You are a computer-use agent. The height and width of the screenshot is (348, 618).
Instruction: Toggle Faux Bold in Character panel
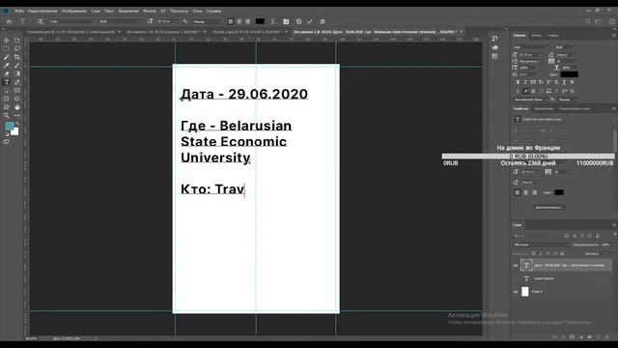[x=518, y=82]
